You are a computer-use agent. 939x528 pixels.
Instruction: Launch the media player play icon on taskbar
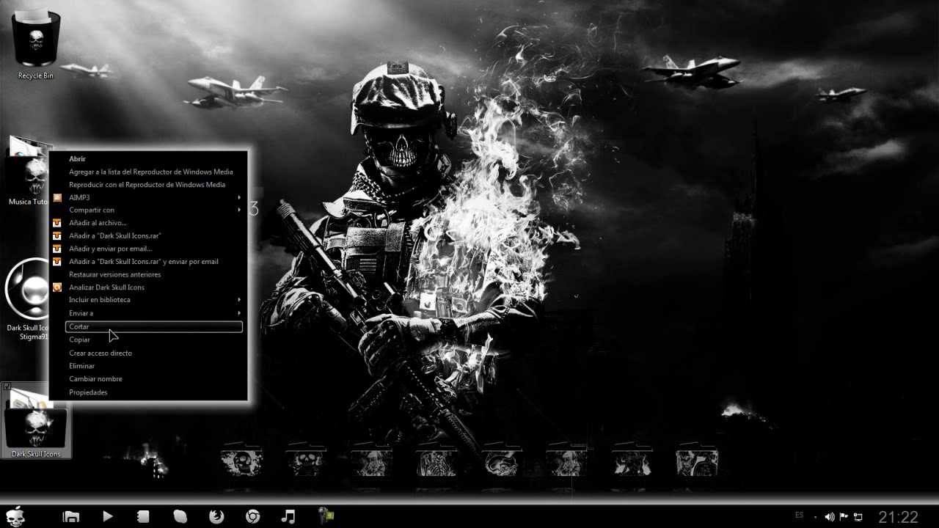[x=108, y=516]
